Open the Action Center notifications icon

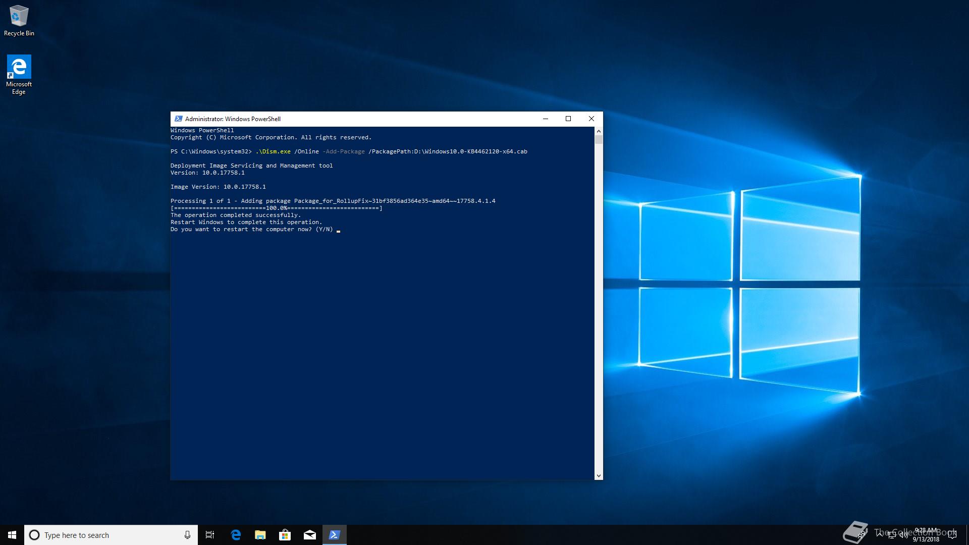(x=952, y=535)
